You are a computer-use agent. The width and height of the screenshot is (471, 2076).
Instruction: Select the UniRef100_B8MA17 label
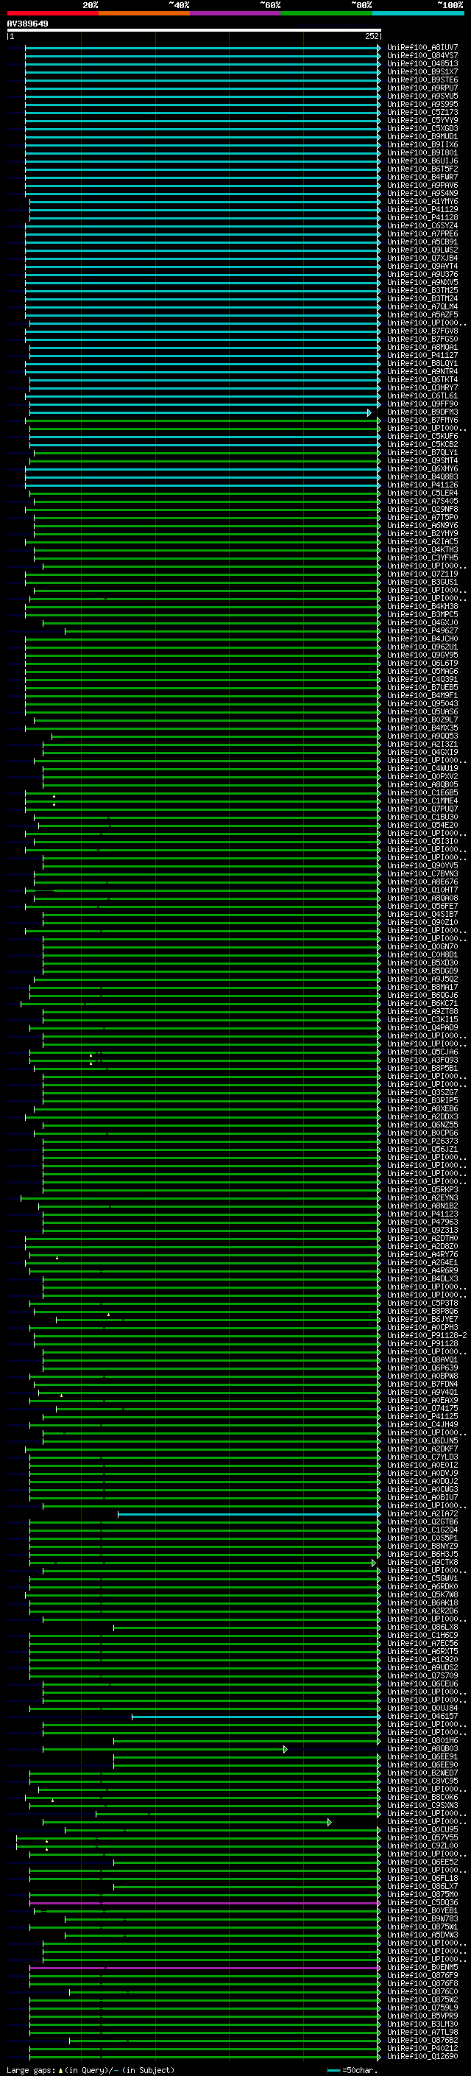point(422,988)
